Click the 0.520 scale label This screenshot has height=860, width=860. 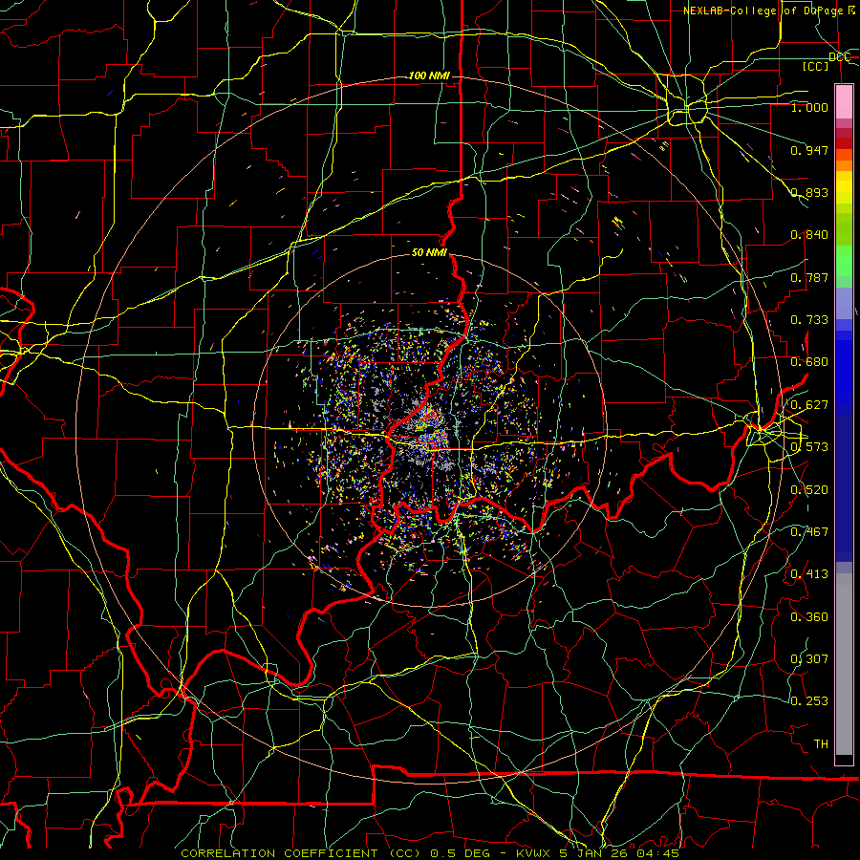tap(809, 490)
